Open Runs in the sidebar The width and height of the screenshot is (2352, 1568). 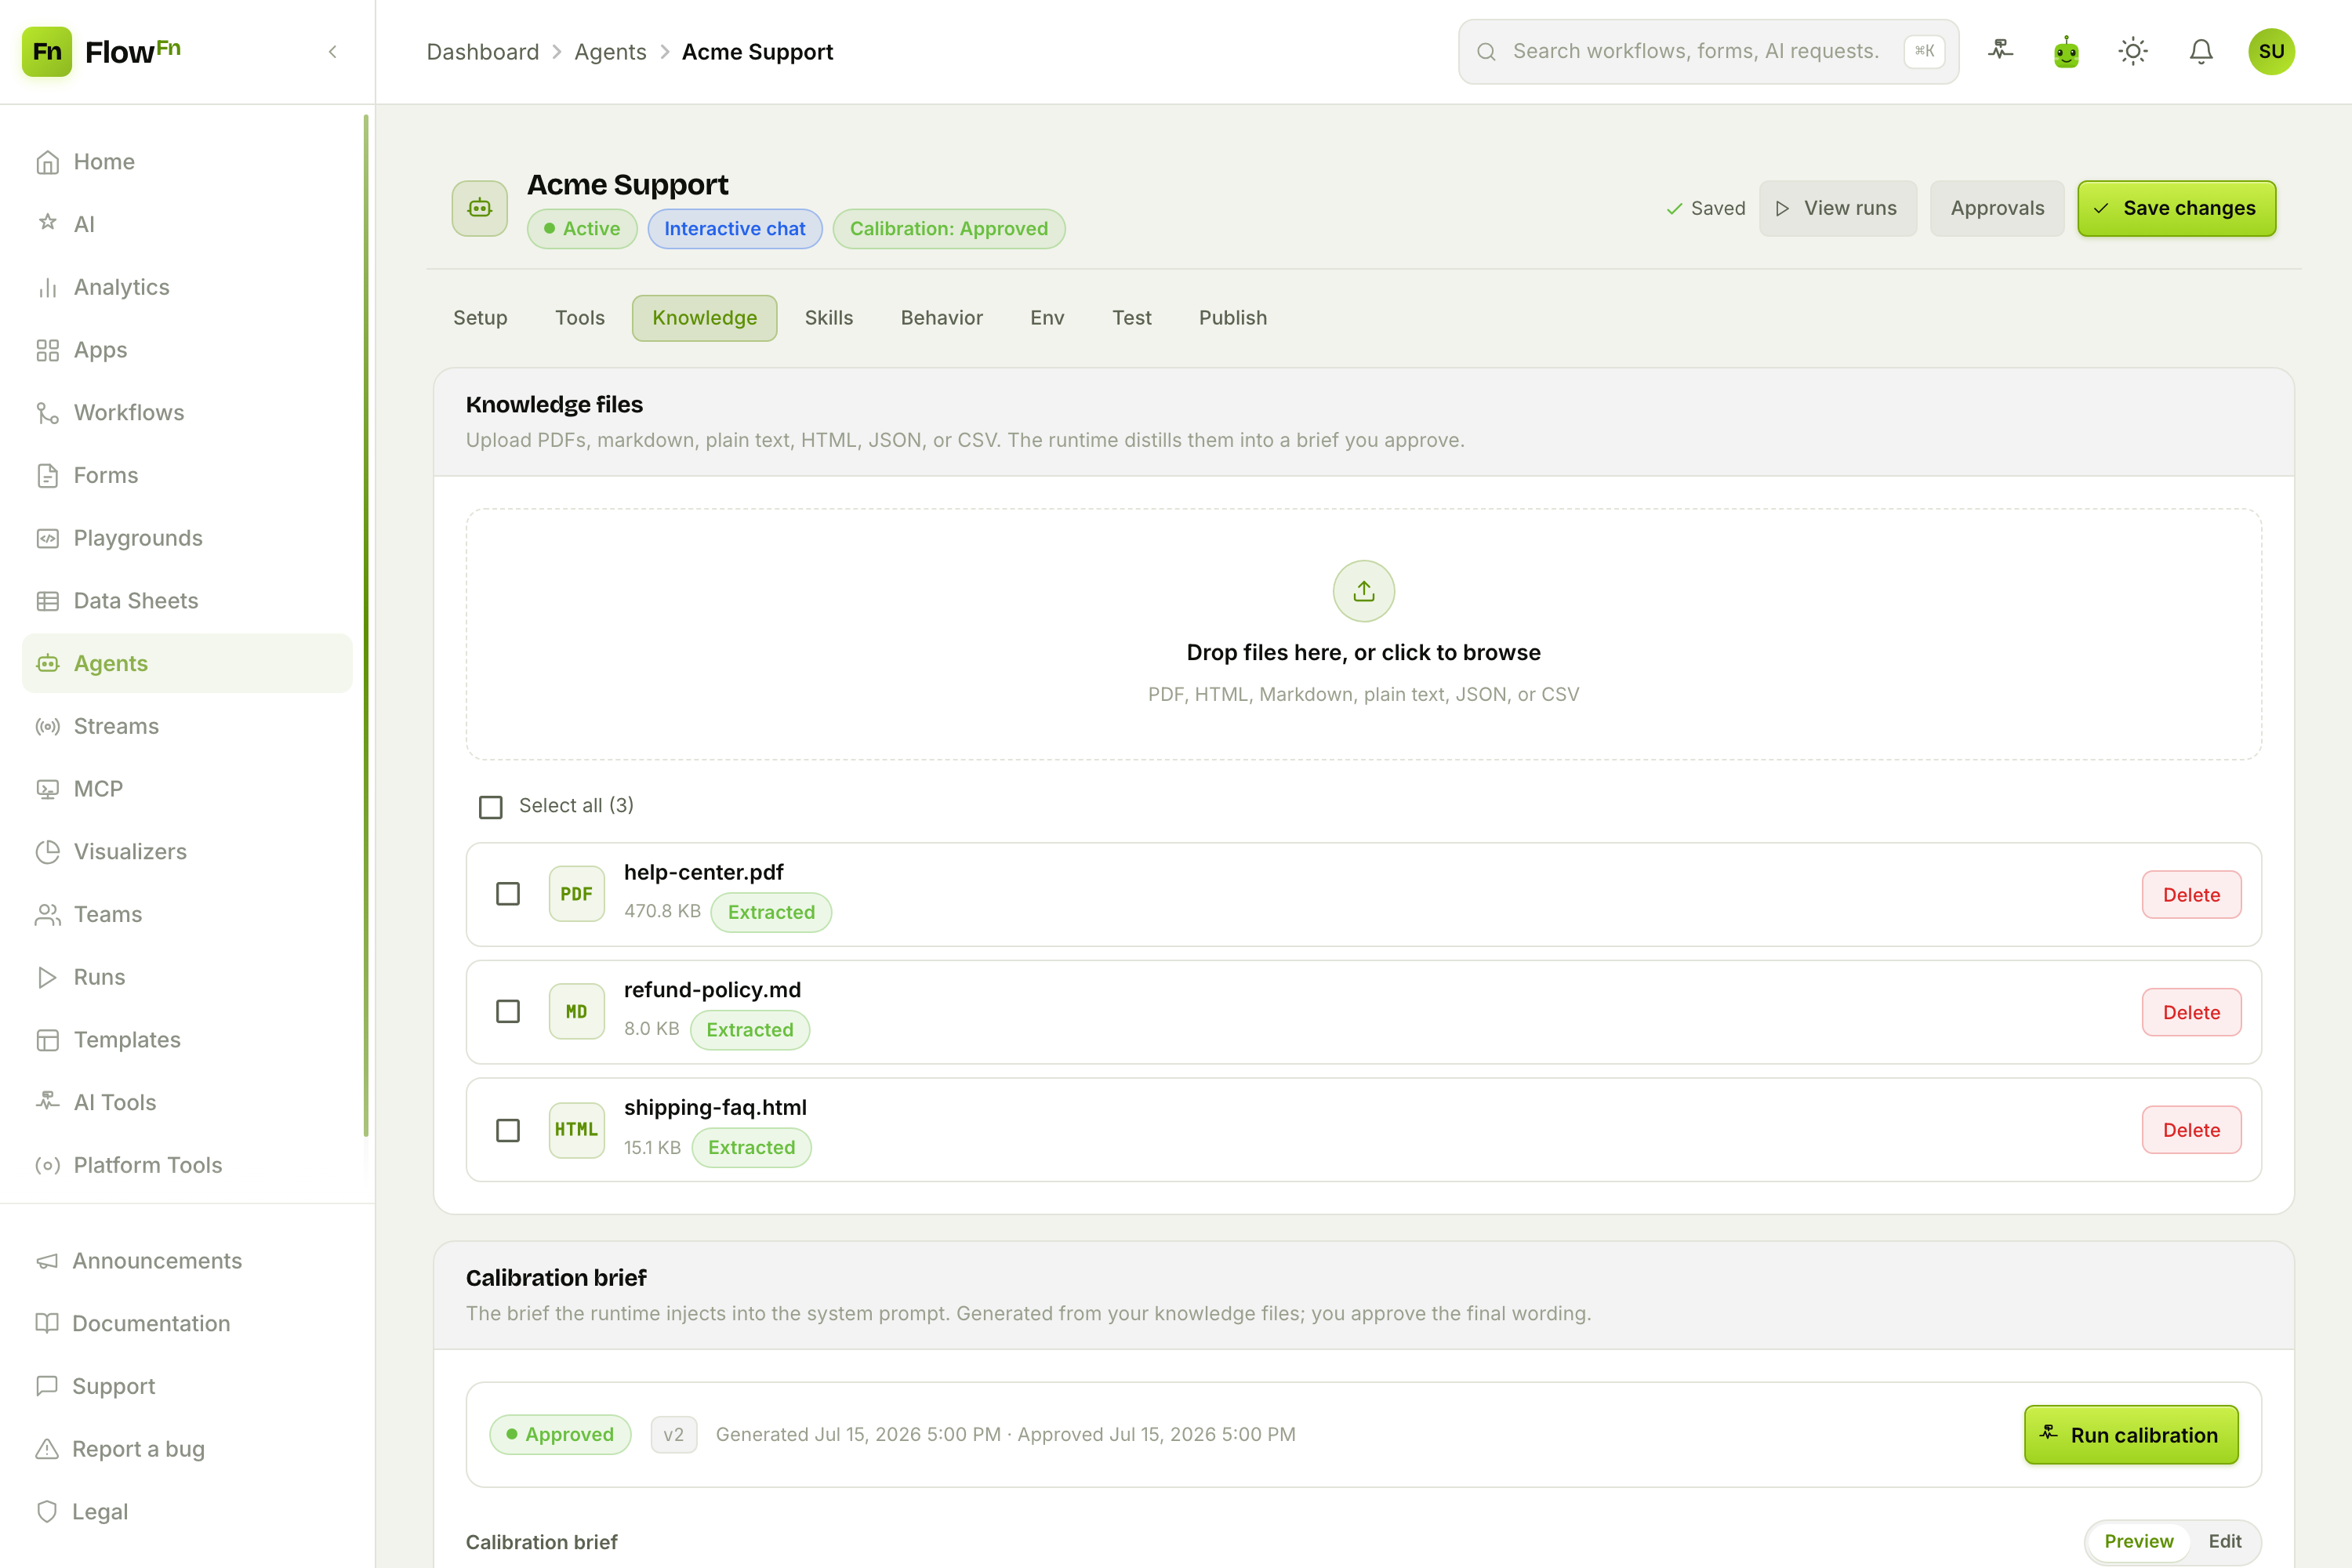click(x=187, y=976)
